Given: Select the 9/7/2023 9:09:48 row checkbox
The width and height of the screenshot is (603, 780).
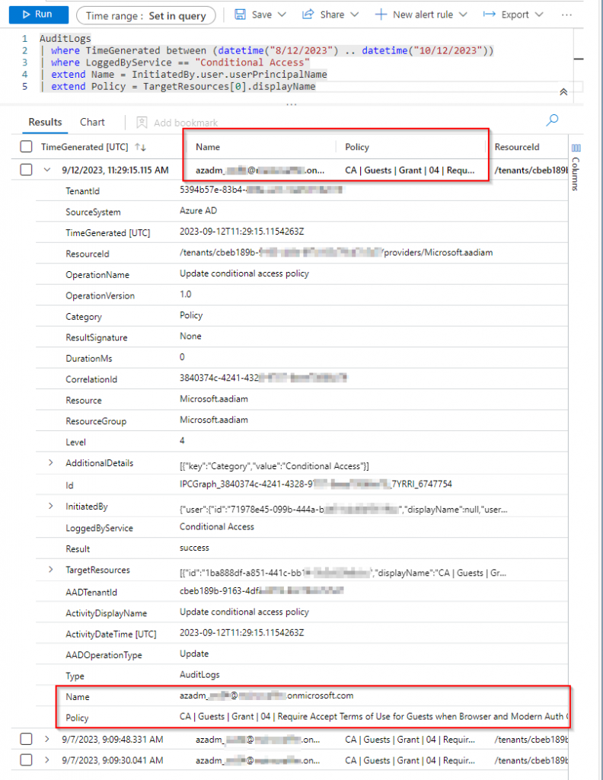Looking at the screenshot, I should click(27, 738).
